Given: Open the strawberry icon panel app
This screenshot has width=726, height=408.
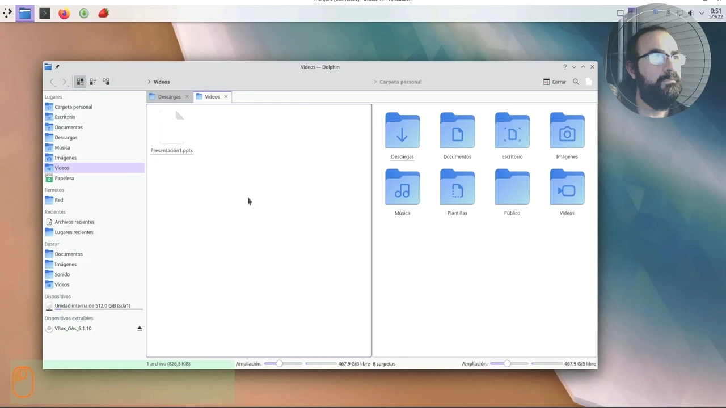Looking at the screenshot, I should click(x=103, y=13).
